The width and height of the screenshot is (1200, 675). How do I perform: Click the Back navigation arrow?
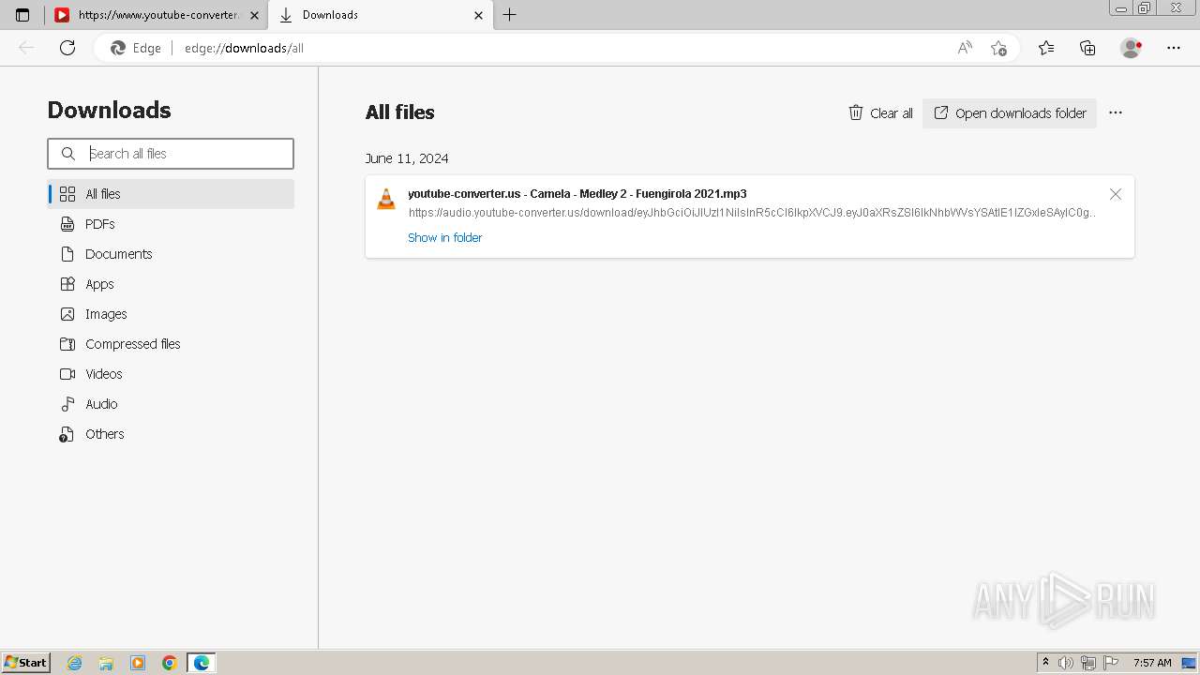[26, 48]
